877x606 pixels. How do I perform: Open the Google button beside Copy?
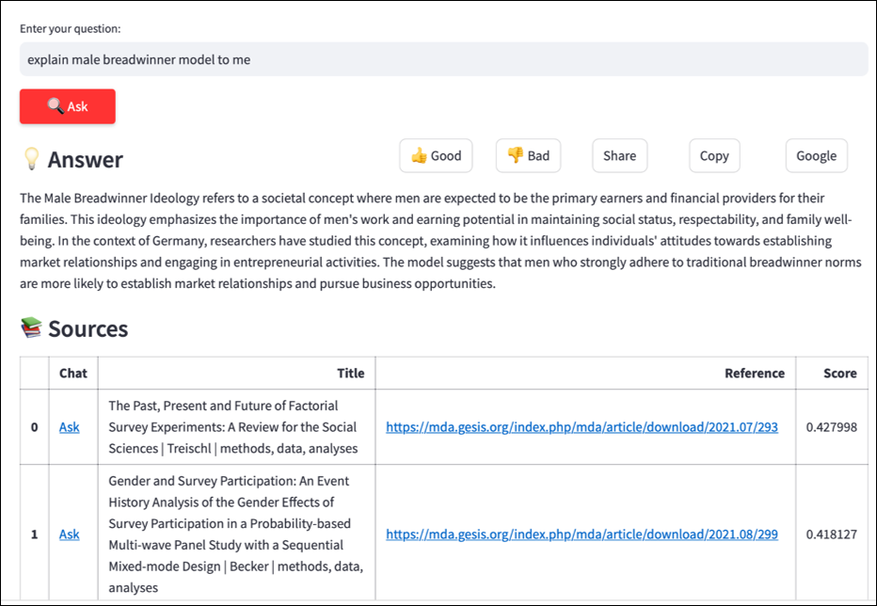coord(816,156)
